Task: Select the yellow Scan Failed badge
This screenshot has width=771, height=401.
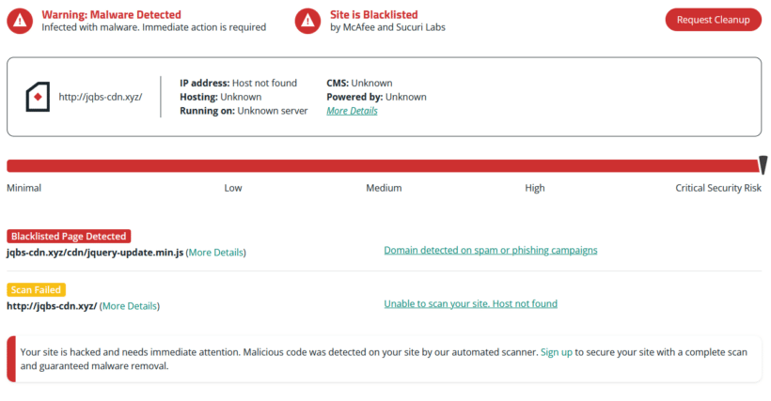Action: pos(38,290)
